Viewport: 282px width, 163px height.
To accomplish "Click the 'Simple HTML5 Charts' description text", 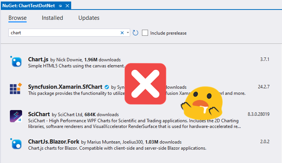I will pyautogui.click(x=76, y=66).
